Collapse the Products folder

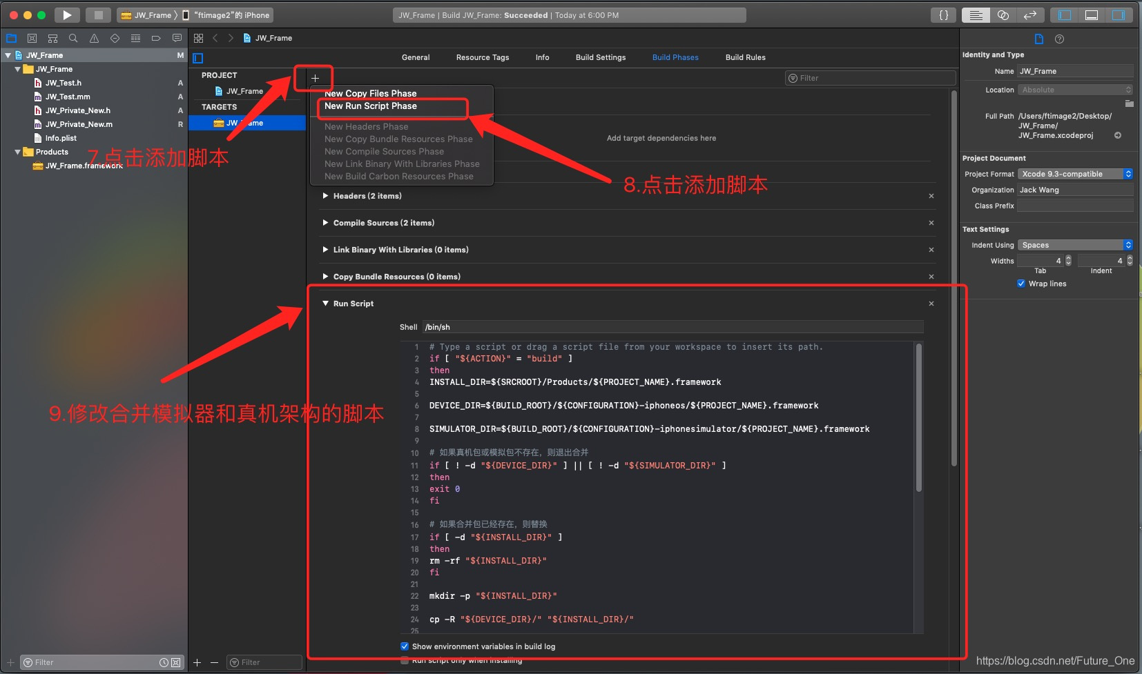pyautogui.click(x=18, y=152)
